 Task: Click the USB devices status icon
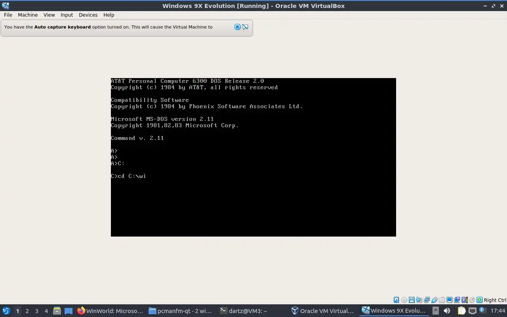[435, 300]
